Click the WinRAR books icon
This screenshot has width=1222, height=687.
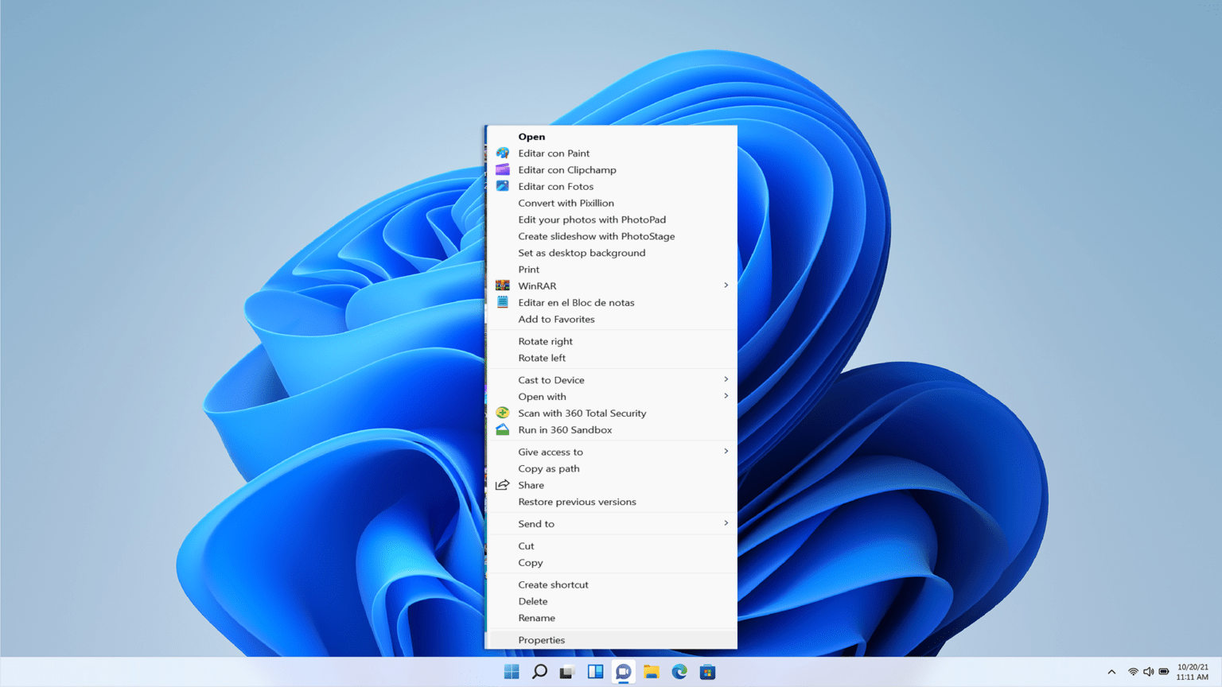point(502,285)
